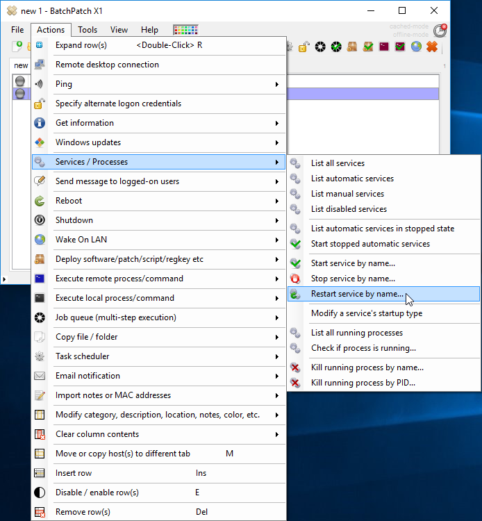482x521 pixels.
Task: Expand the Get information submenu arrow
Action: coord(276,123)
